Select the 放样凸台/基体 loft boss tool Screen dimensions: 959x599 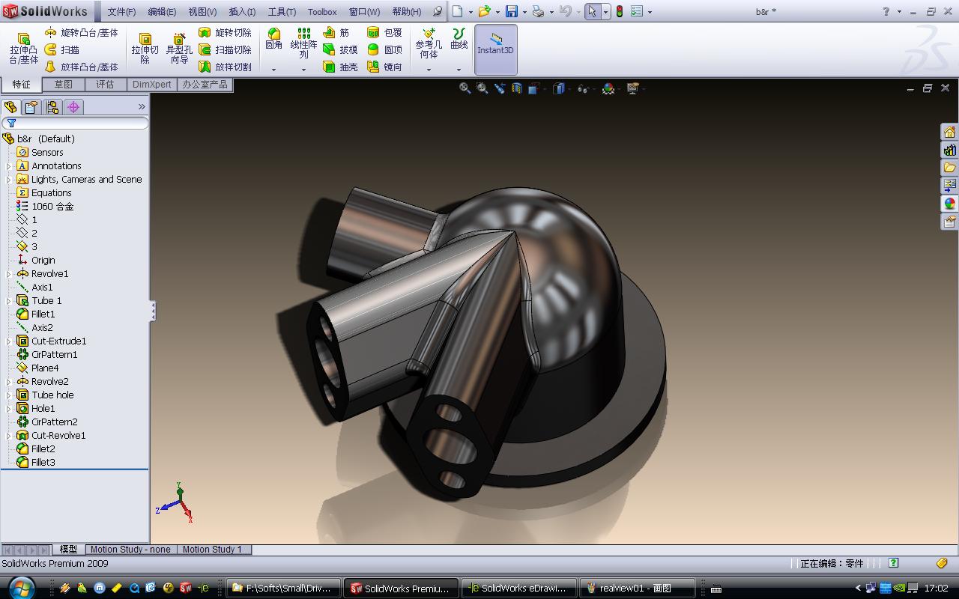coord(82,67)
